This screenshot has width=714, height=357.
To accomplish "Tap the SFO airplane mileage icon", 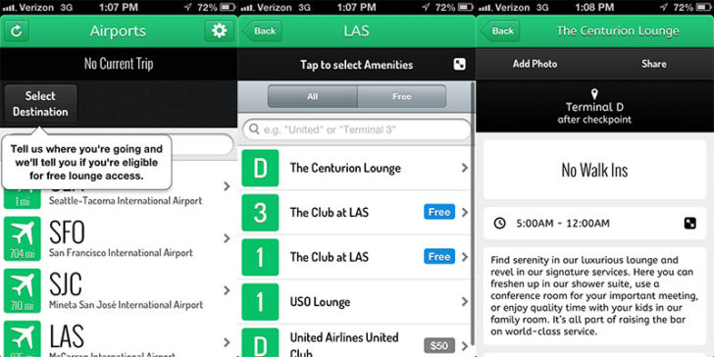I will (23, 238).
